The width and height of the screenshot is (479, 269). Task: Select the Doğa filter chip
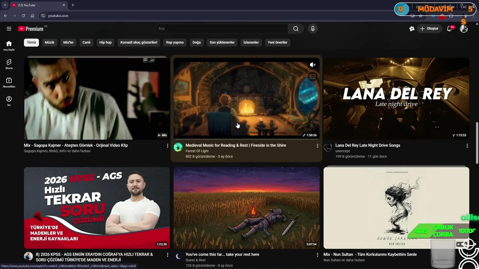[196, 43]
